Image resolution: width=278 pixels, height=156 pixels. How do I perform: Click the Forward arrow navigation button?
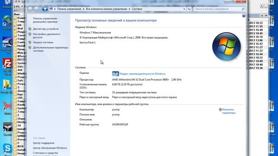tap(36, 9)
